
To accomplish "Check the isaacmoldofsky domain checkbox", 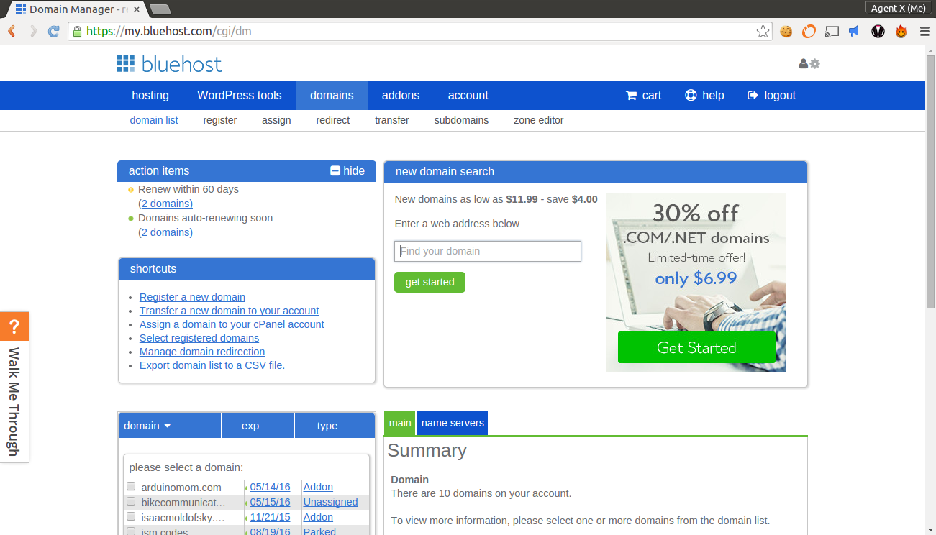I will (x=131, y=516).
